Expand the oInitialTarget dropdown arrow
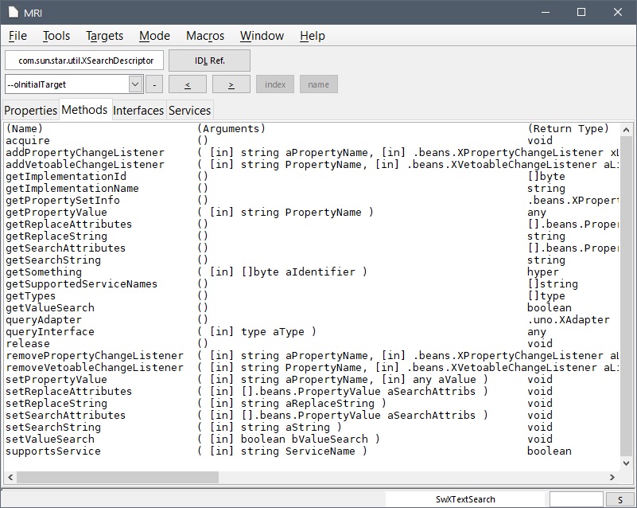Image resolution: width=637 pixels, height=508 pixels. 135,84
